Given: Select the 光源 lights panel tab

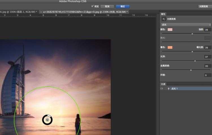Looking at the screenshot, I should coord(163,84).
